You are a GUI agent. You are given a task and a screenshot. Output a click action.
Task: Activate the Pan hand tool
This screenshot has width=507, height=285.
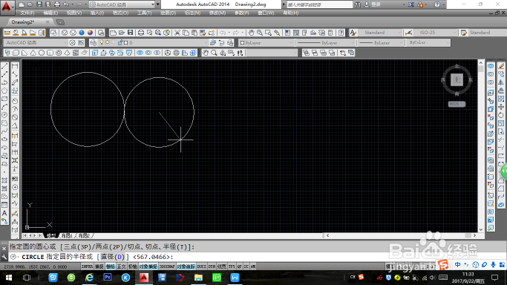click(x=251, y=33)
